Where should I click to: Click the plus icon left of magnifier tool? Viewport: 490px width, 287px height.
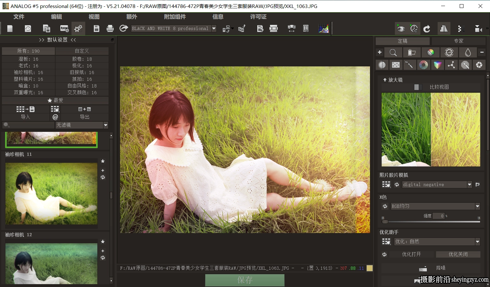coord(380,52)
